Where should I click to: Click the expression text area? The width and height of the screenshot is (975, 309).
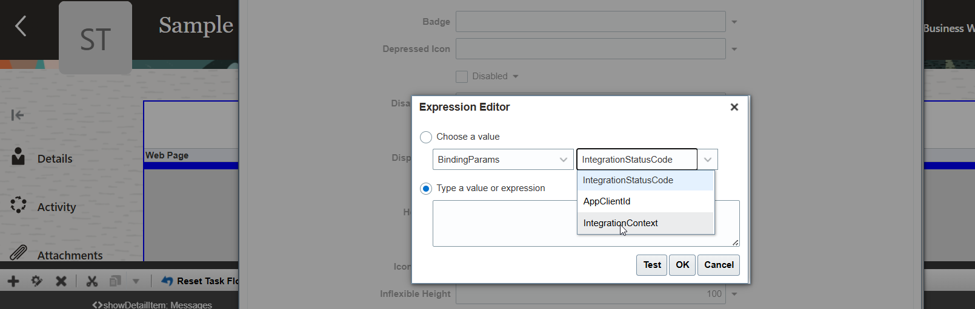[504, 223]
